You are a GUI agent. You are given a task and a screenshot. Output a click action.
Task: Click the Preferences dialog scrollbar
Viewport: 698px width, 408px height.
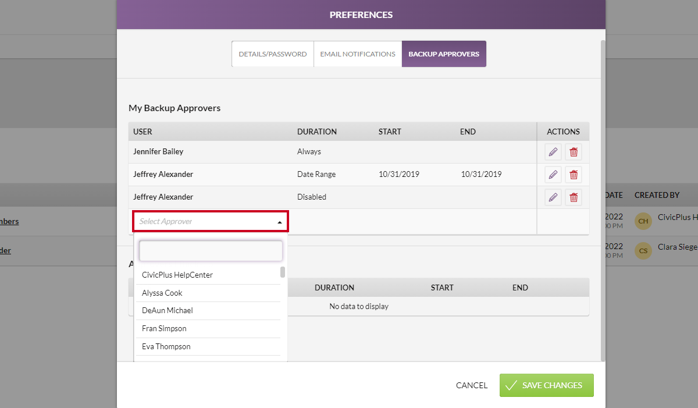coord(603,200)
